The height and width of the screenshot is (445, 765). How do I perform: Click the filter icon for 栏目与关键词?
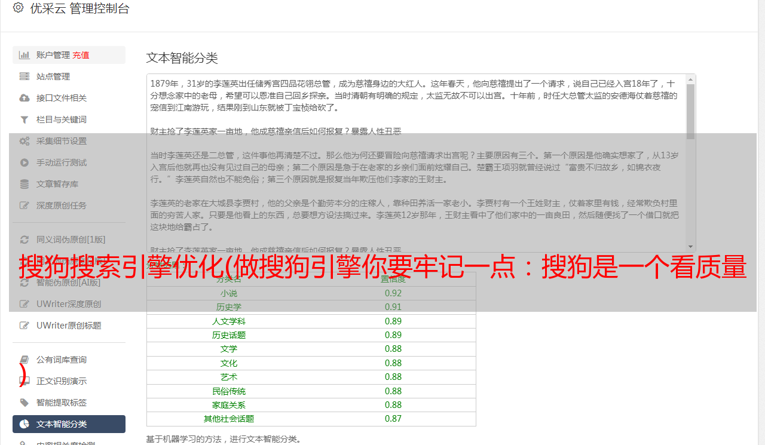[x=25, y=119]
